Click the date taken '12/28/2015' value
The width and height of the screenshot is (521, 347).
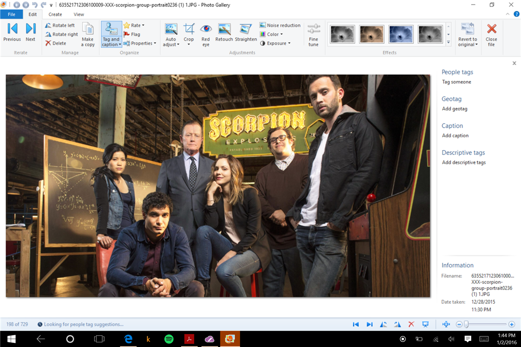(483, 302)
